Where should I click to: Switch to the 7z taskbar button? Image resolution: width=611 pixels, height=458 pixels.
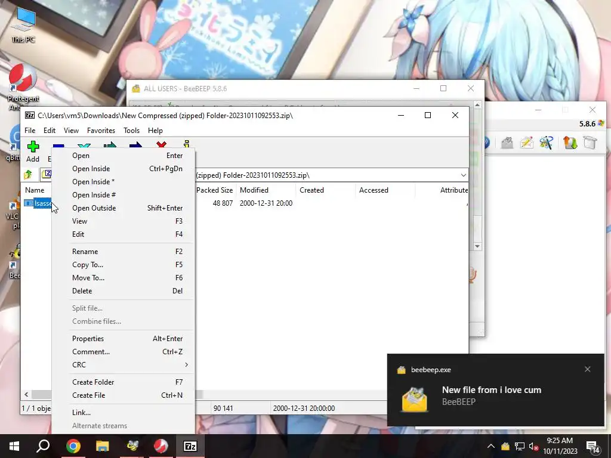coord(190,446)
